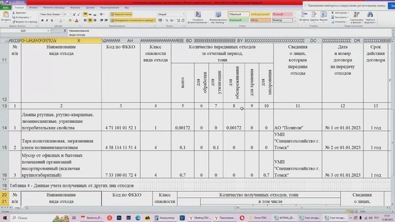Switch to the Рецензирование tab
This screenshot has height=222, width=395.
(x=109, y=7)
